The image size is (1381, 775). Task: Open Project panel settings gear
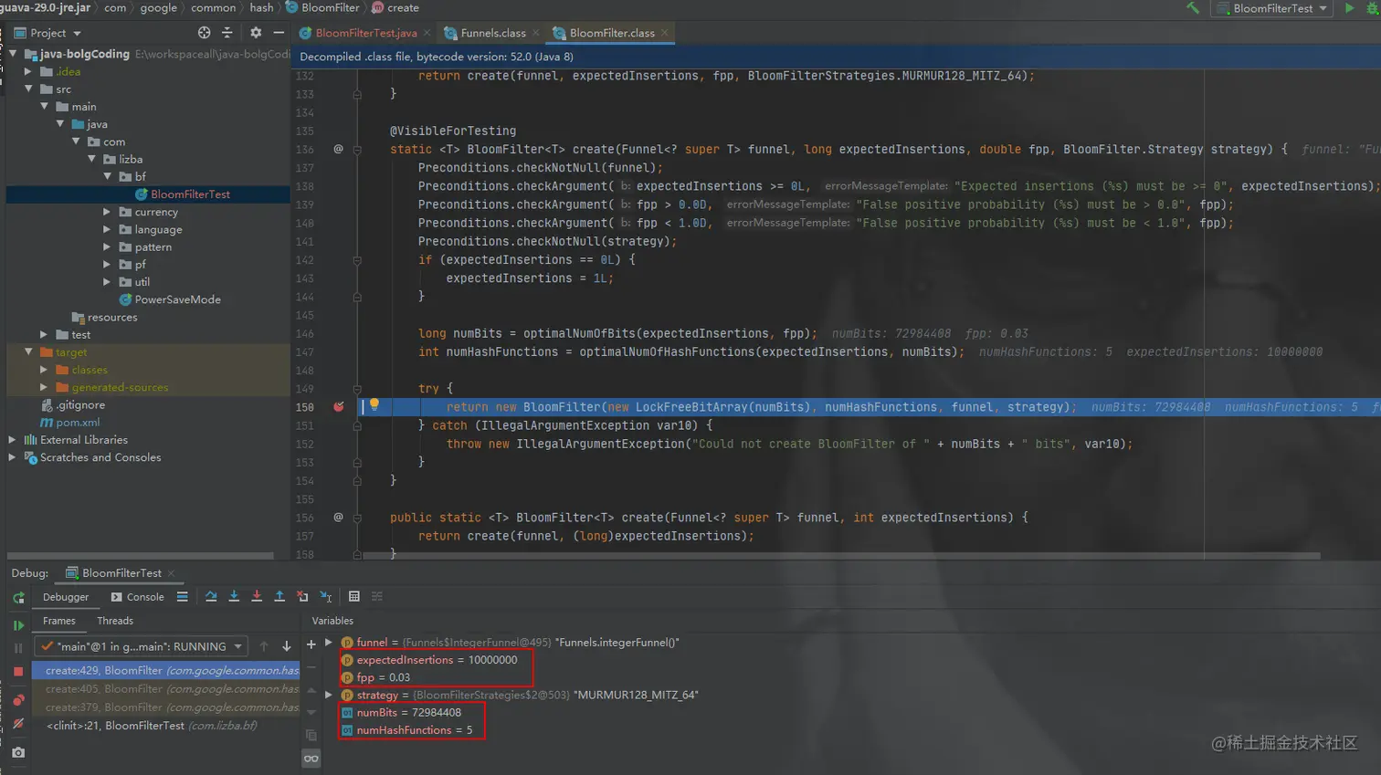pos(256,33)
